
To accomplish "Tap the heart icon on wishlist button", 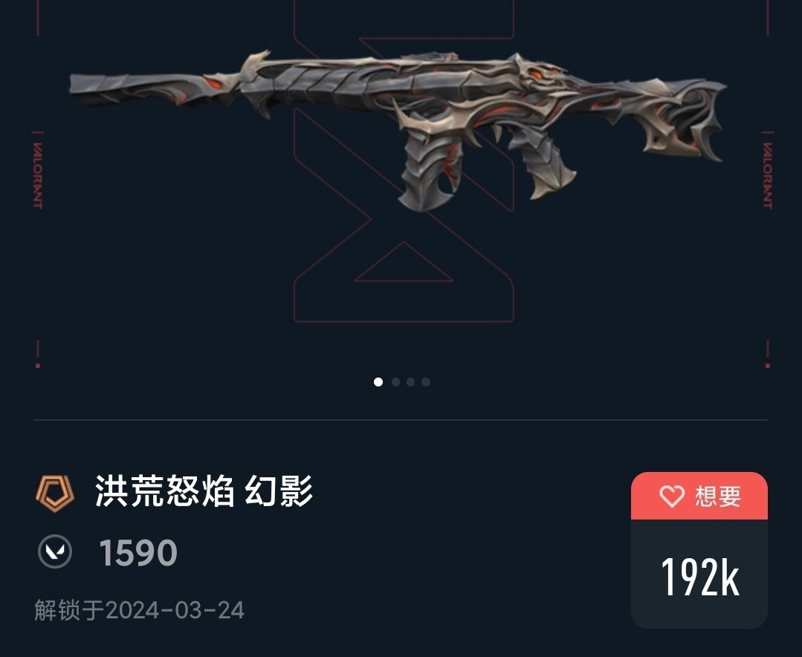I will [671, 496].
